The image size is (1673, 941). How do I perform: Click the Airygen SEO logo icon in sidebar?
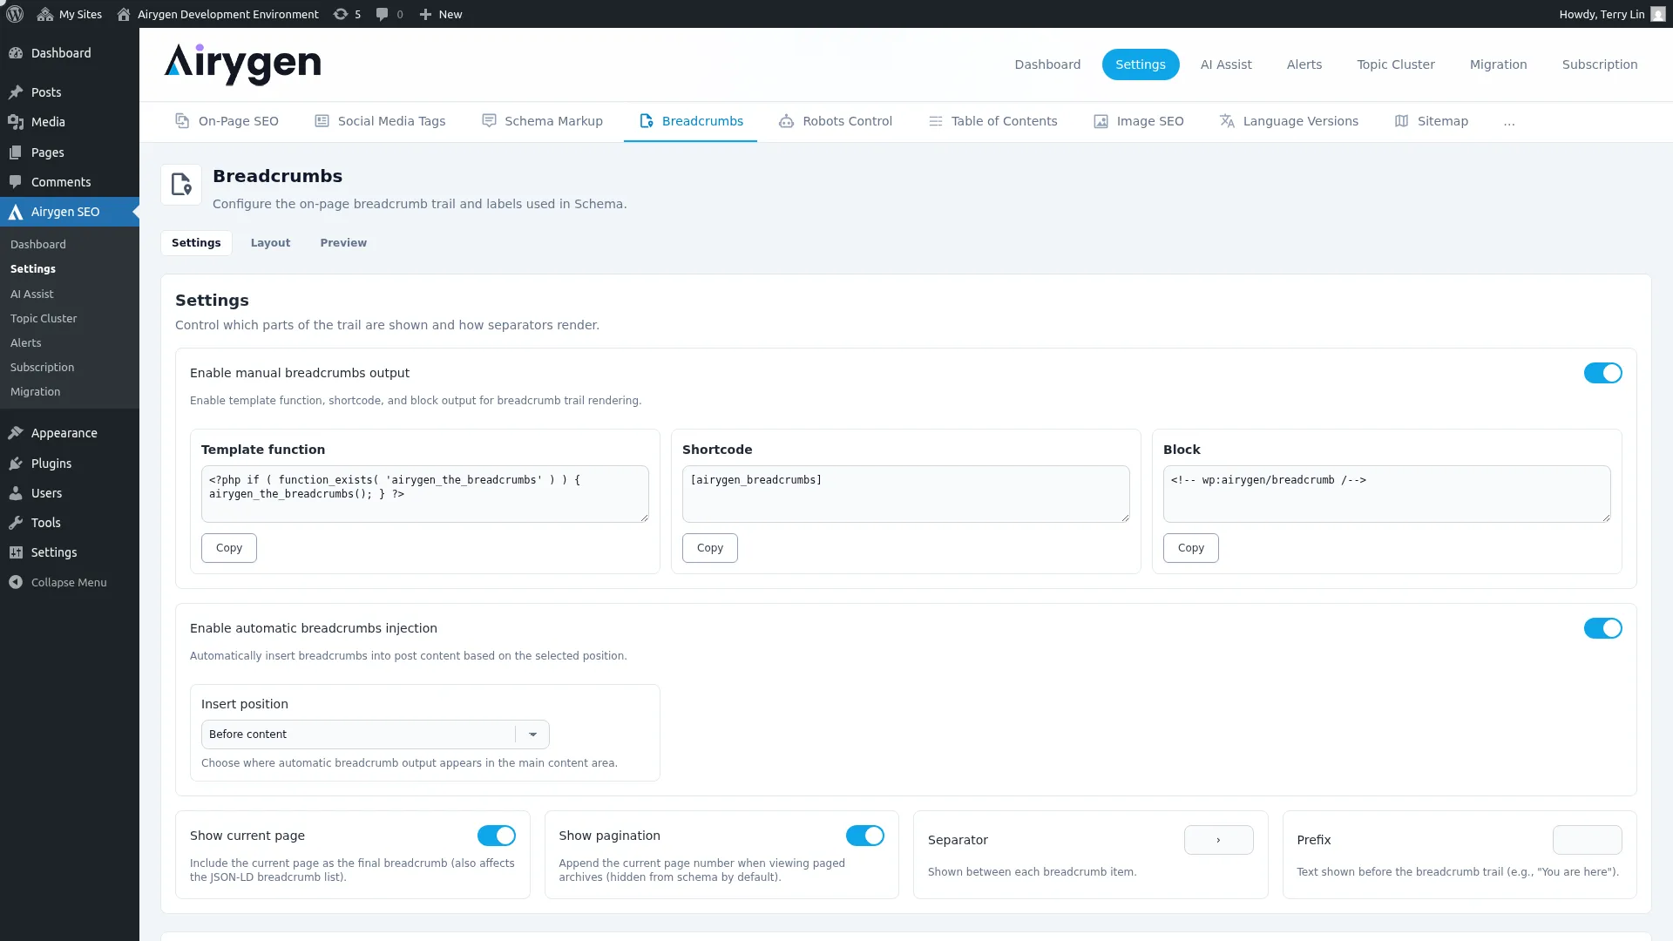click(x=16, y=212)
